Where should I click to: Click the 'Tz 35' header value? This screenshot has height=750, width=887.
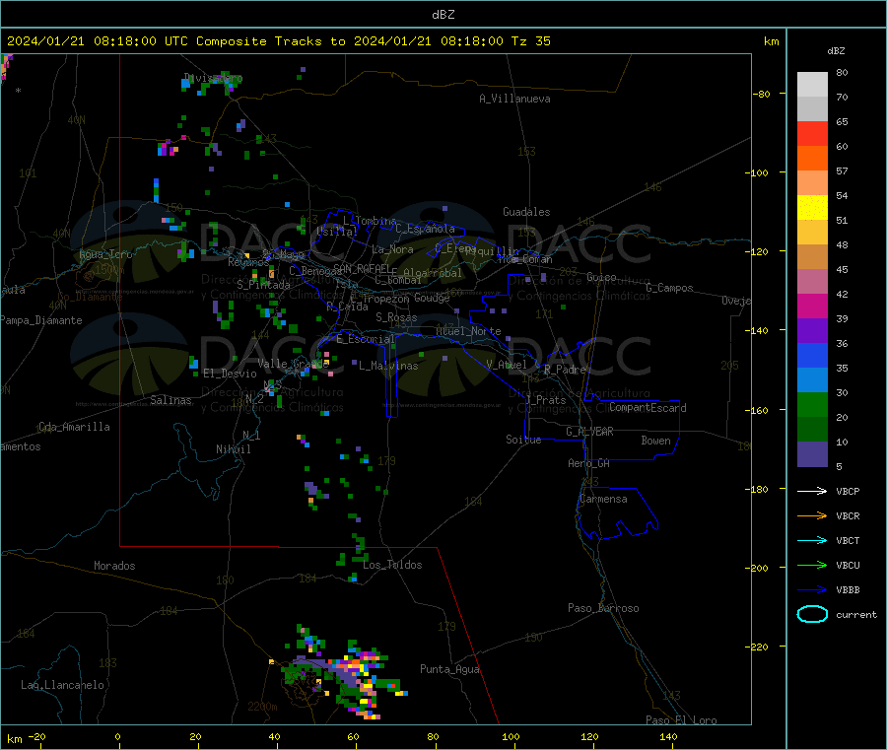click(530, 41)
